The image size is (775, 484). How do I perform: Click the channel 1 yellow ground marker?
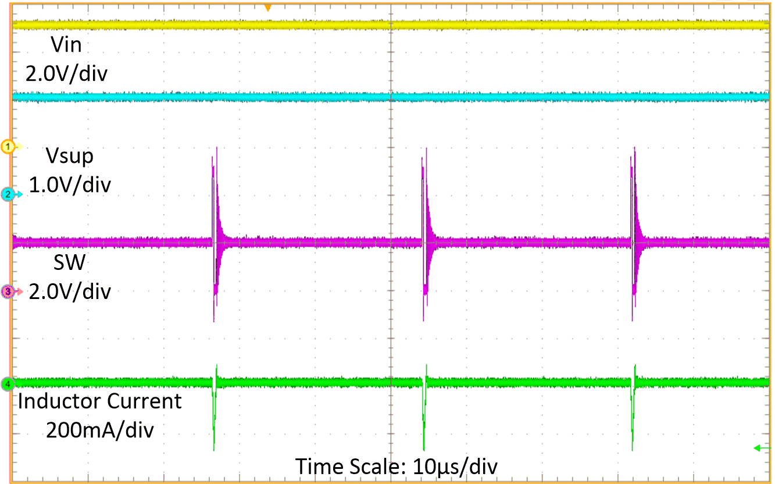(9, 147)
